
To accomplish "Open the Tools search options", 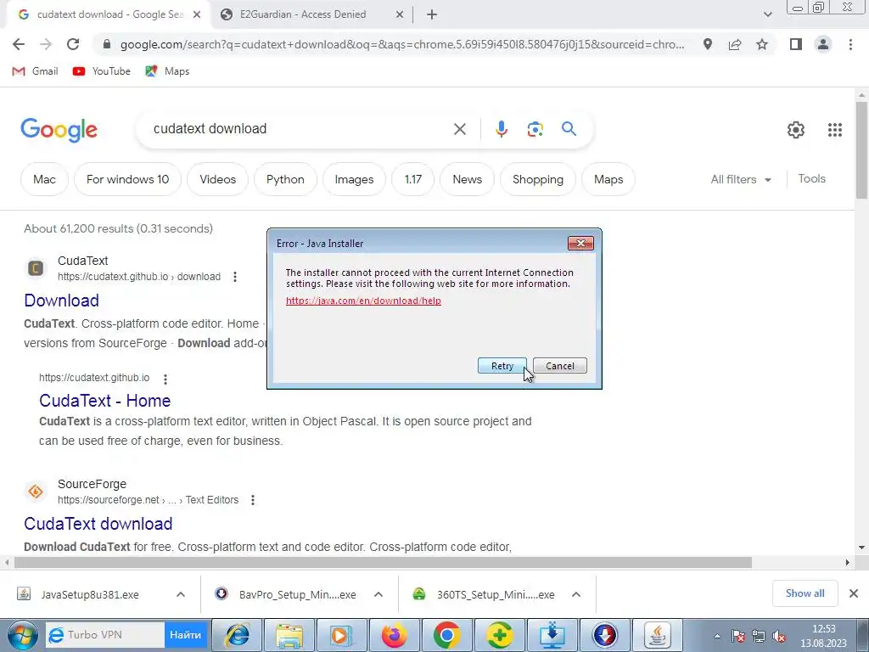I will 811,178.
